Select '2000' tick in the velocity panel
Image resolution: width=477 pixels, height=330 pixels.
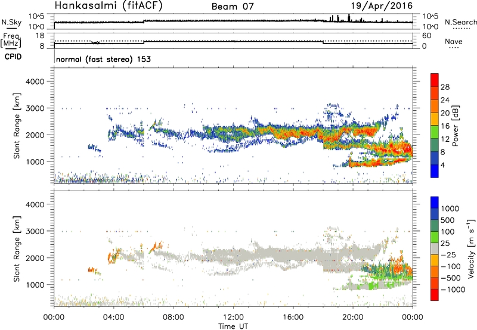(35, 258)
